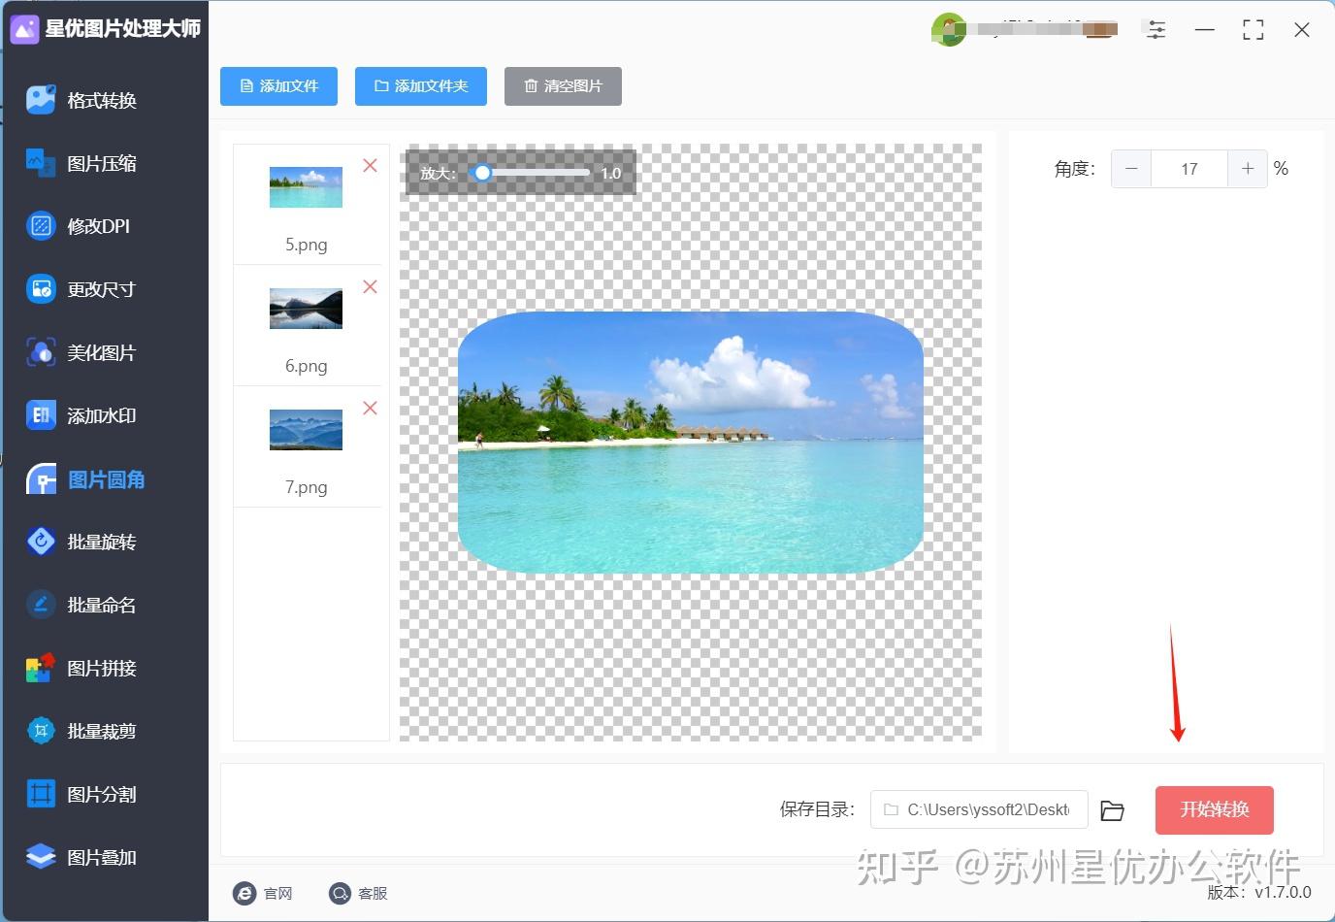Click the 添加文件 add file button

click(278, 86)
